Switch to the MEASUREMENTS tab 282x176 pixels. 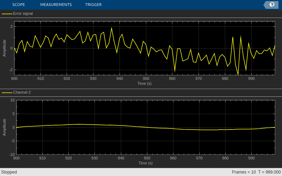(56, 5)
